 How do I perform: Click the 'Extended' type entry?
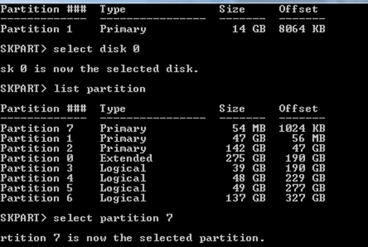click(126, 159)
